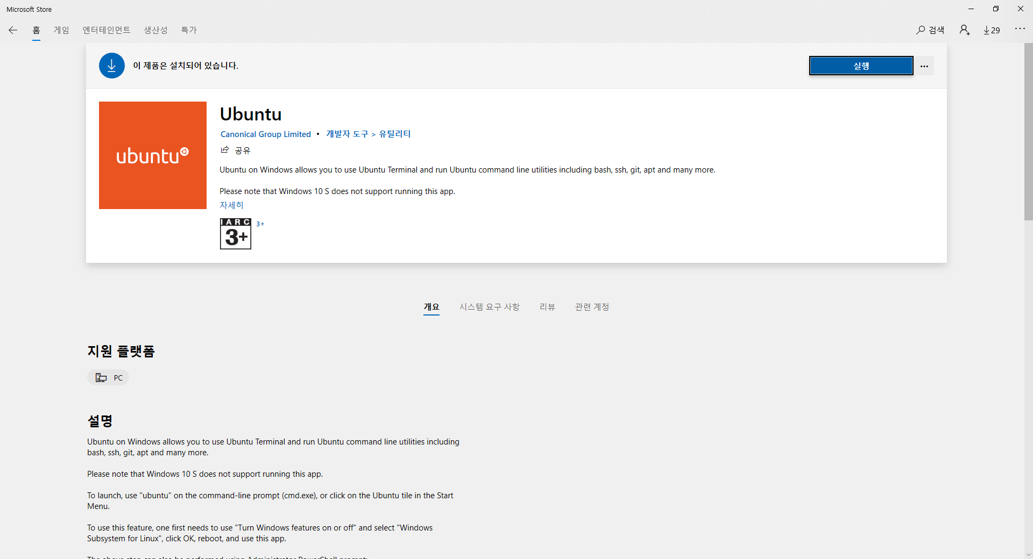
Task: Switch to the 게임 tab
Action: (61, 30)
